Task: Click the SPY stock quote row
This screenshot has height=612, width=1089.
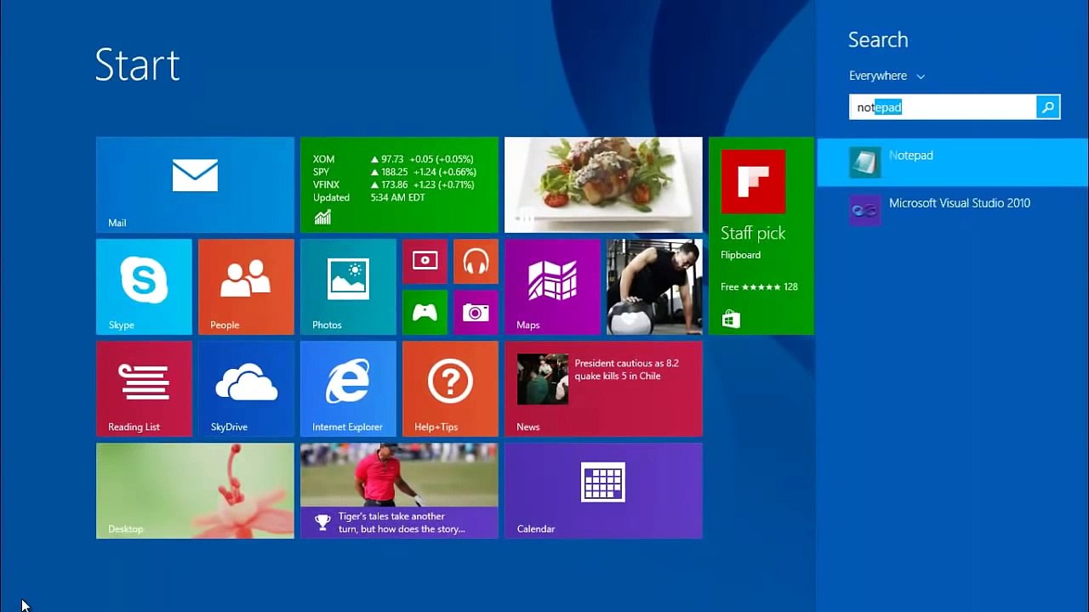Action: 394,172
